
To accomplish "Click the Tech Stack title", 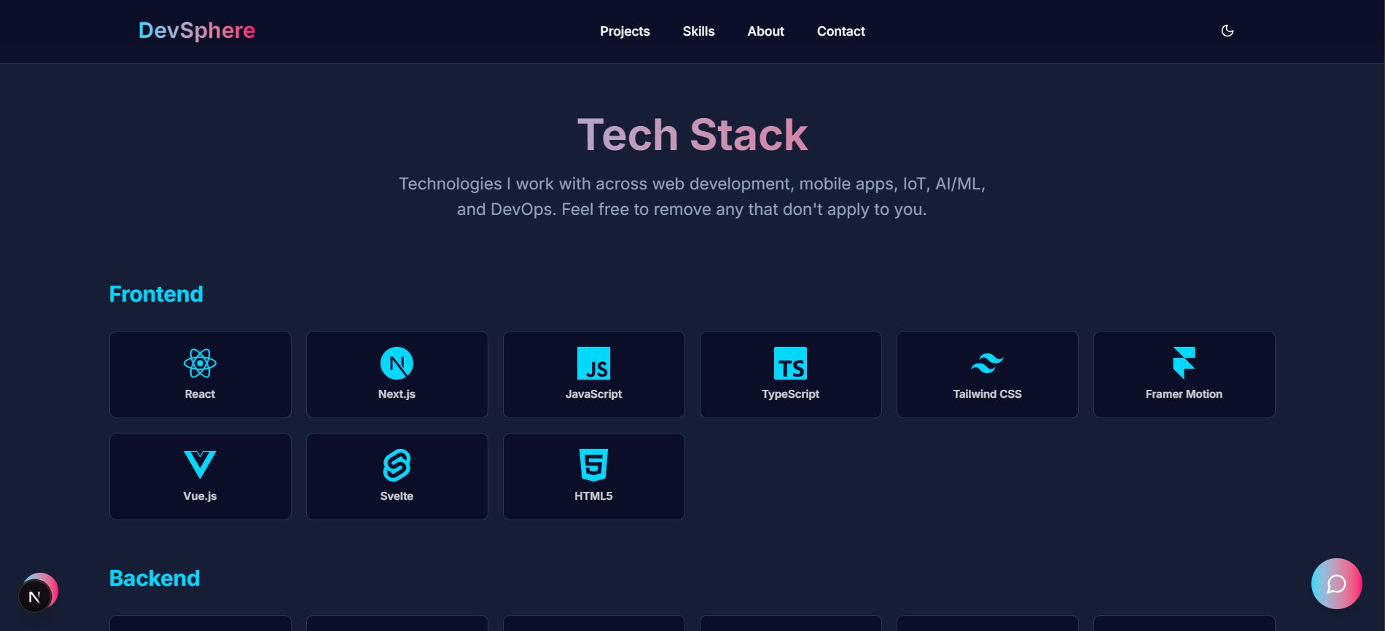I will [x=692, y=135].
